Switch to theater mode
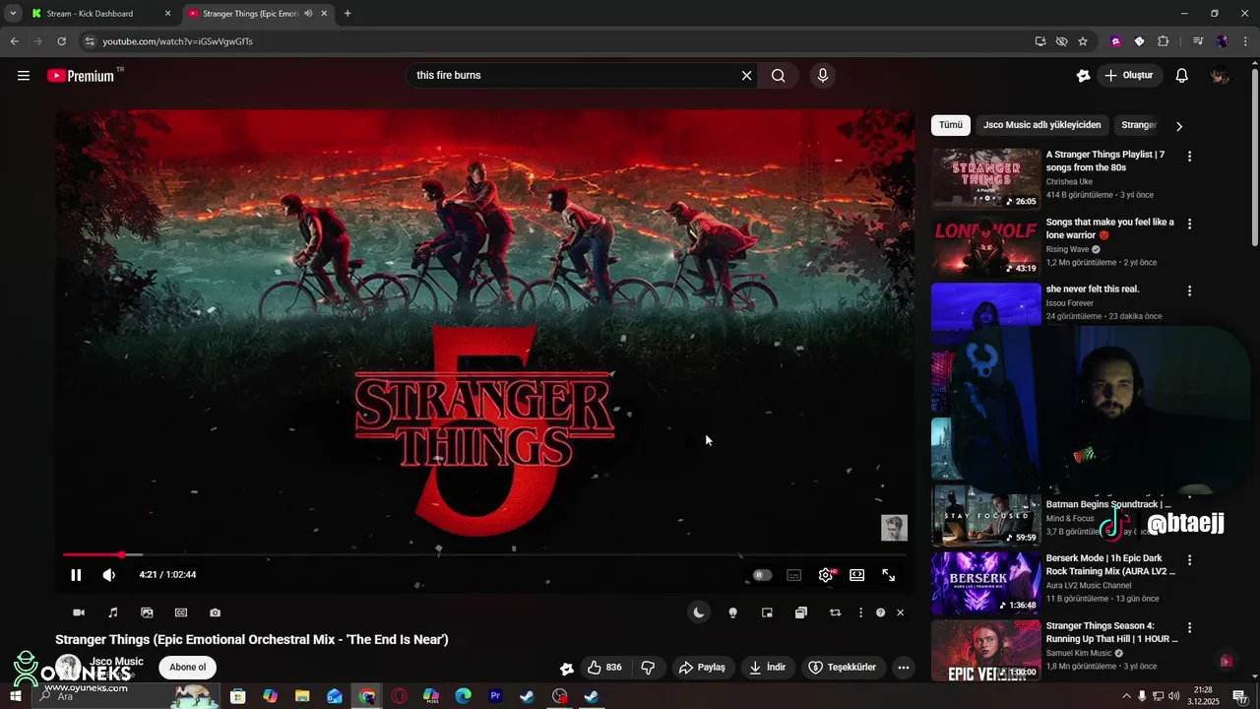Screen dimensions: 1260x709 [857, 575]
